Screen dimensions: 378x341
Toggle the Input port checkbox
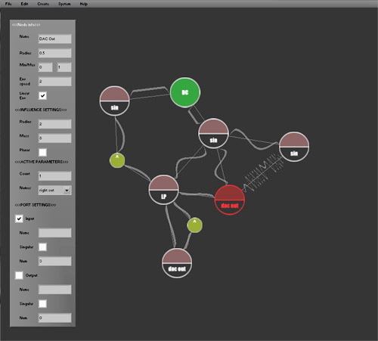pos(19,219)
